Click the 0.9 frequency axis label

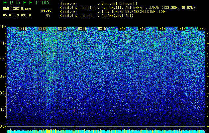pyautogui.click(x=3, y=76)
